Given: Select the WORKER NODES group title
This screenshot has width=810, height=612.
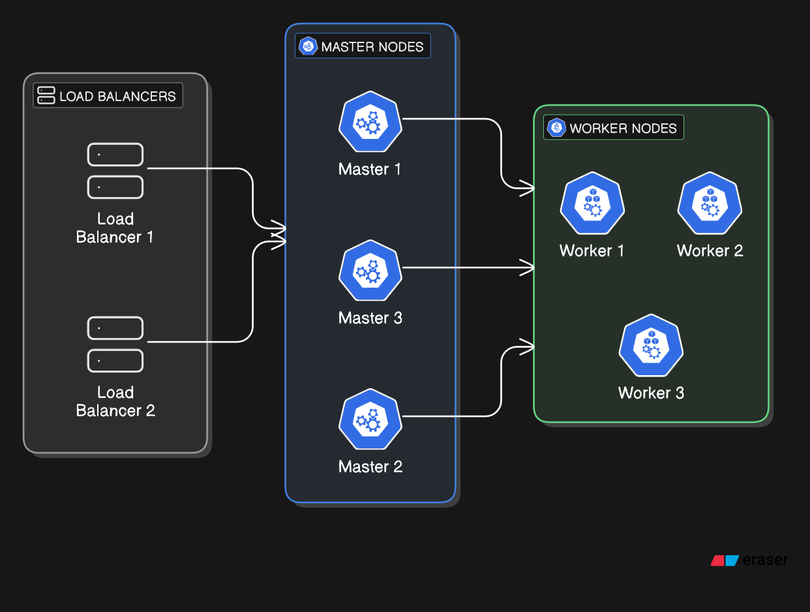Looking at the screenshot, I should tap(623, 129).
